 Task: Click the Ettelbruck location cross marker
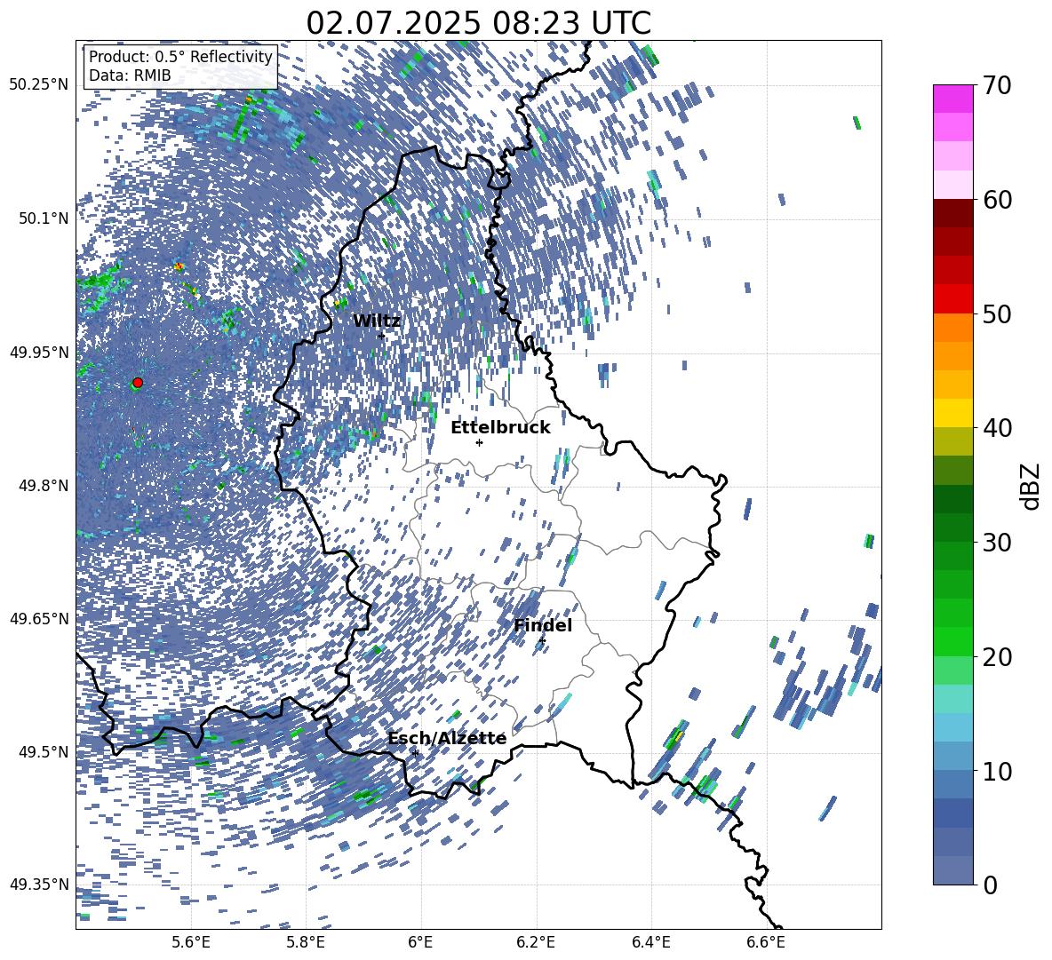click(479, 442)
